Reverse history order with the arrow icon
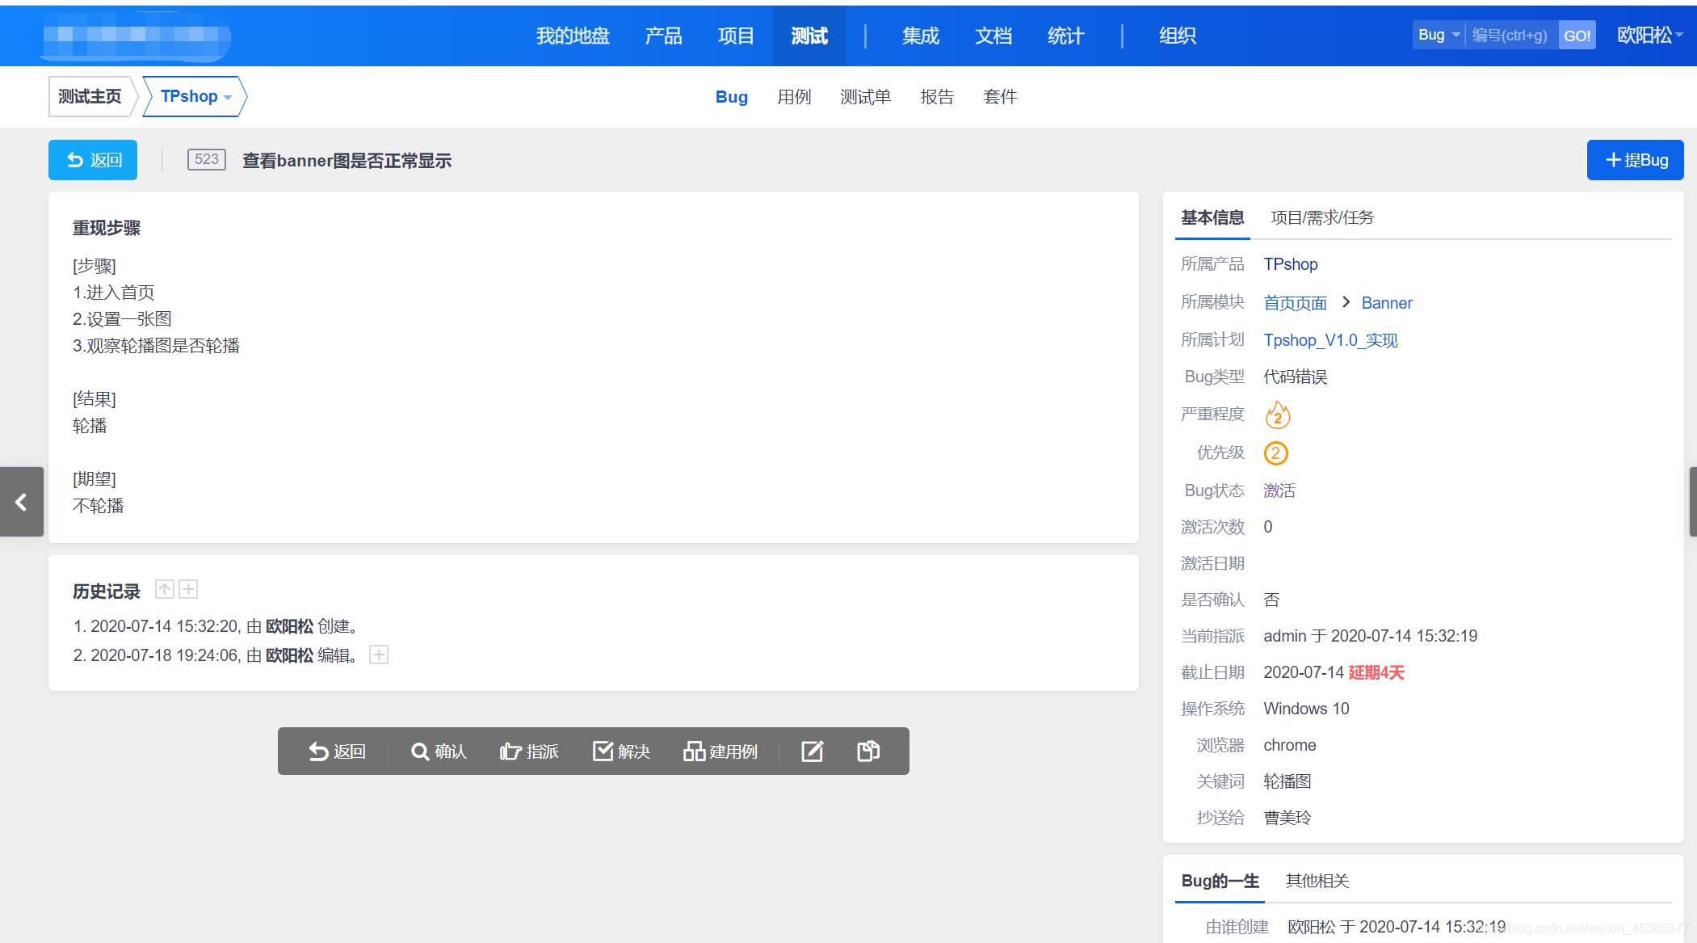Viewport: 1697px width, 943px height. (x=165, y=589)
